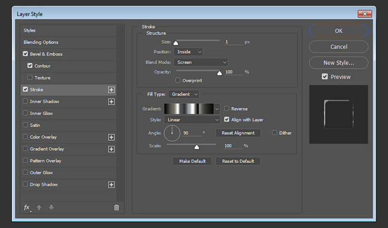Add another Stroke effect with plus icon
Screen dimensions: 388x228
click(112, 90)
